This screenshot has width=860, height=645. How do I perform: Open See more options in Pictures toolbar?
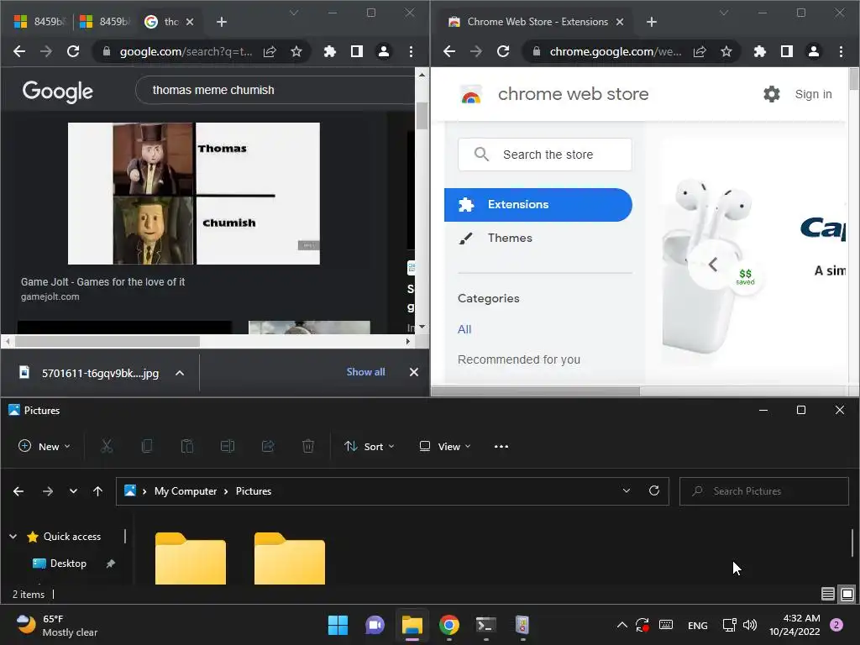pyautogui.click(x=501, y=447)
